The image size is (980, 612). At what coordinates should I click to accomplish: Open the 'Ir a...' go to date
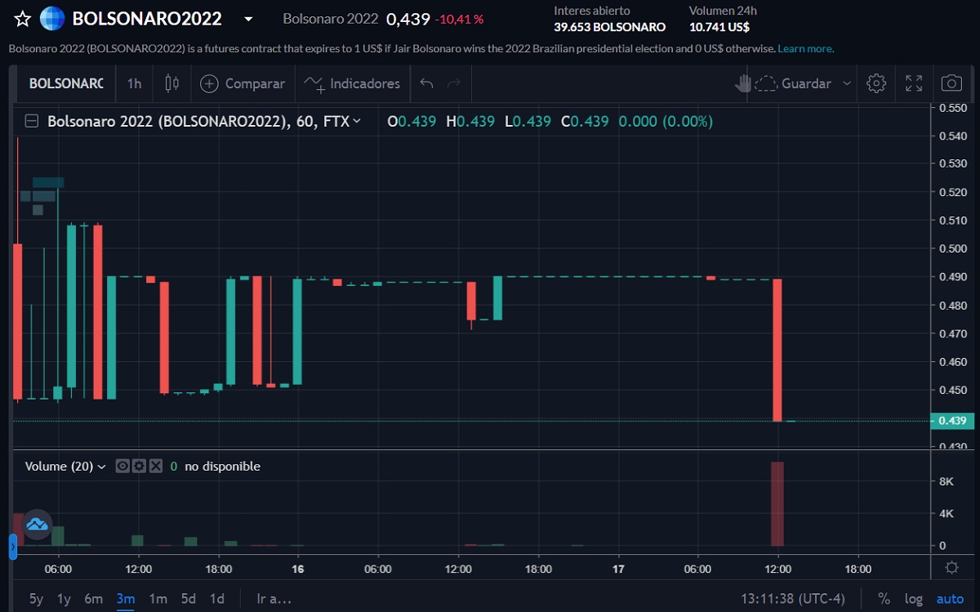tap(274, 598)
